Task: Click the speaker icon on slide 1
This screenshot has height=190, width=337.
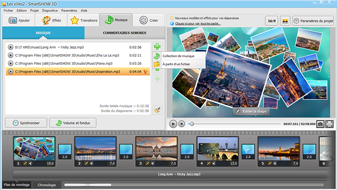Action: 30,163
